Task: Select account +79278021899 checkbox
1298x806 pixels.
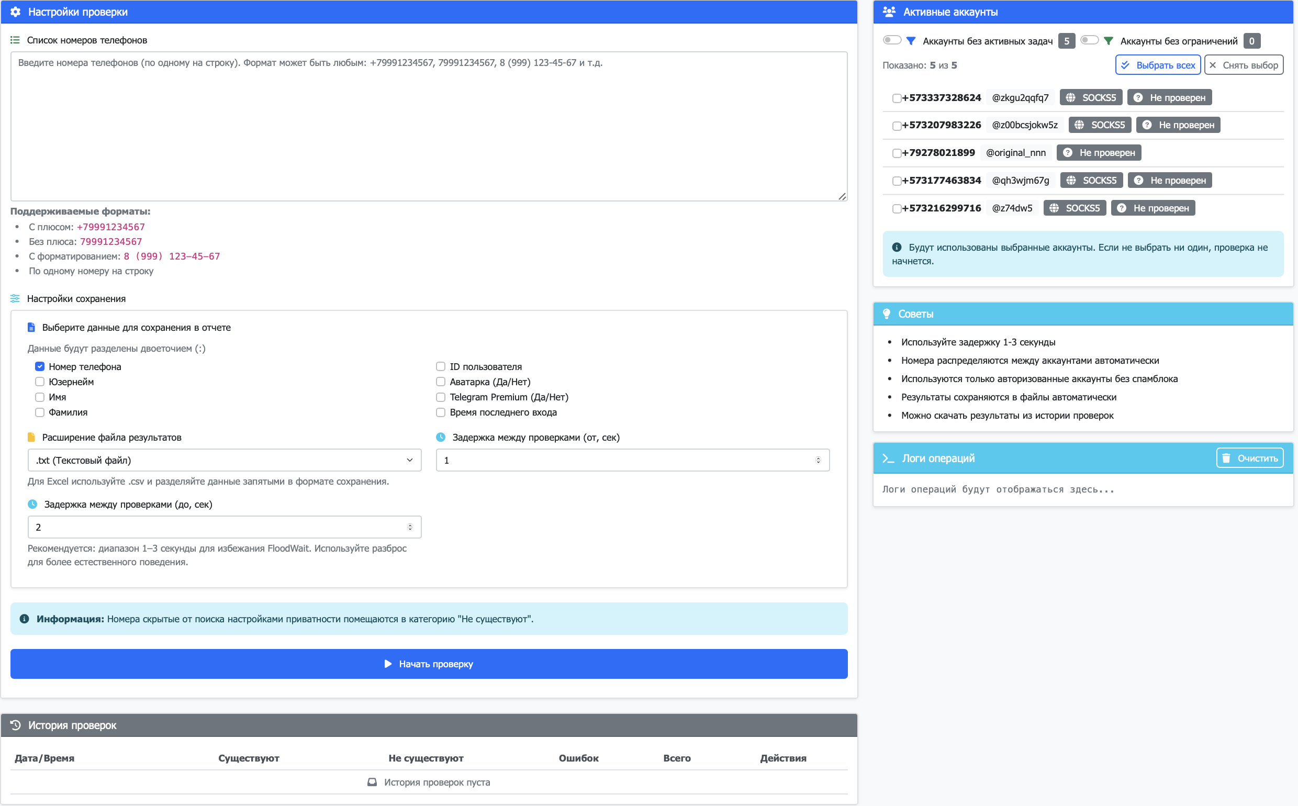Action: [x=897, y=153]
